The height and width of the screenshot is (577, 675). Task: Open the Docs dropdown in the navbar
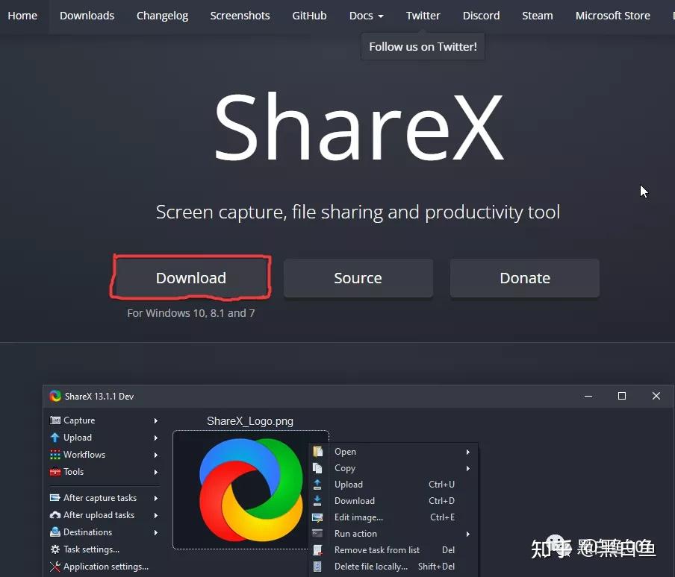point(366,15)
